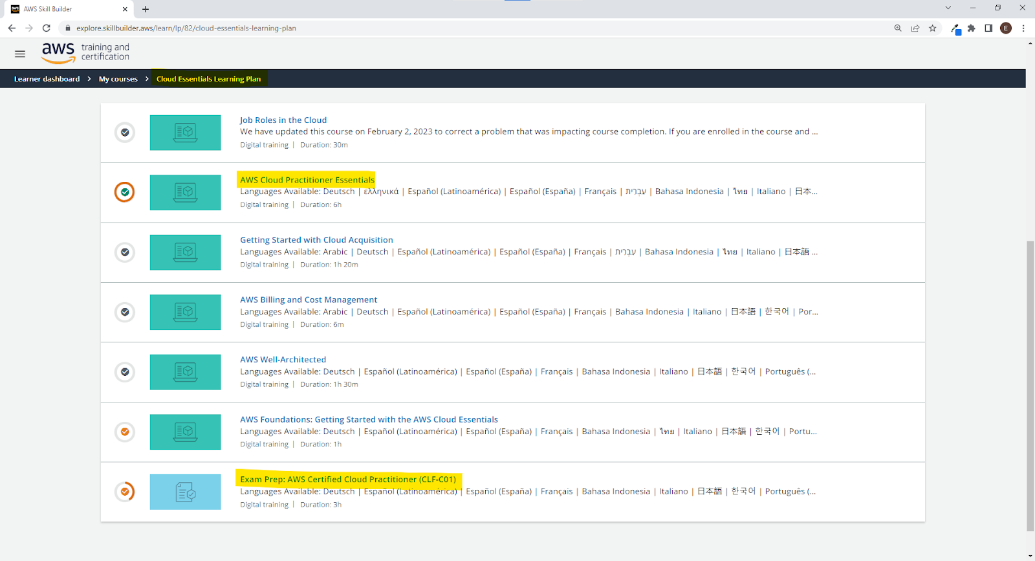
Task: Click the scrollbar up arrow
Action: point(1030,43)
